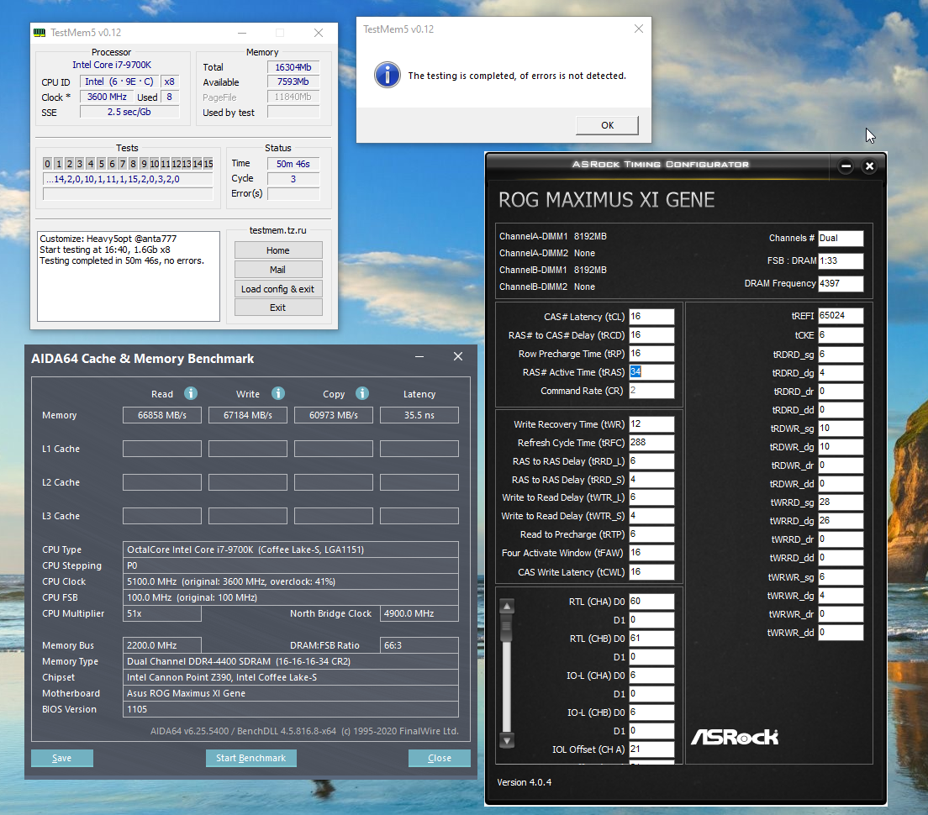
Task: Minimize the TestMem5 main window
Action: [x=242, y=33]
